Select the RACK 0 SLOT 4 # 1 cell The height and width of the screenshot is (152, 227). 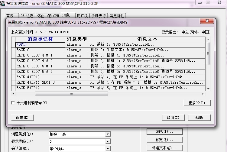(40, 55)
